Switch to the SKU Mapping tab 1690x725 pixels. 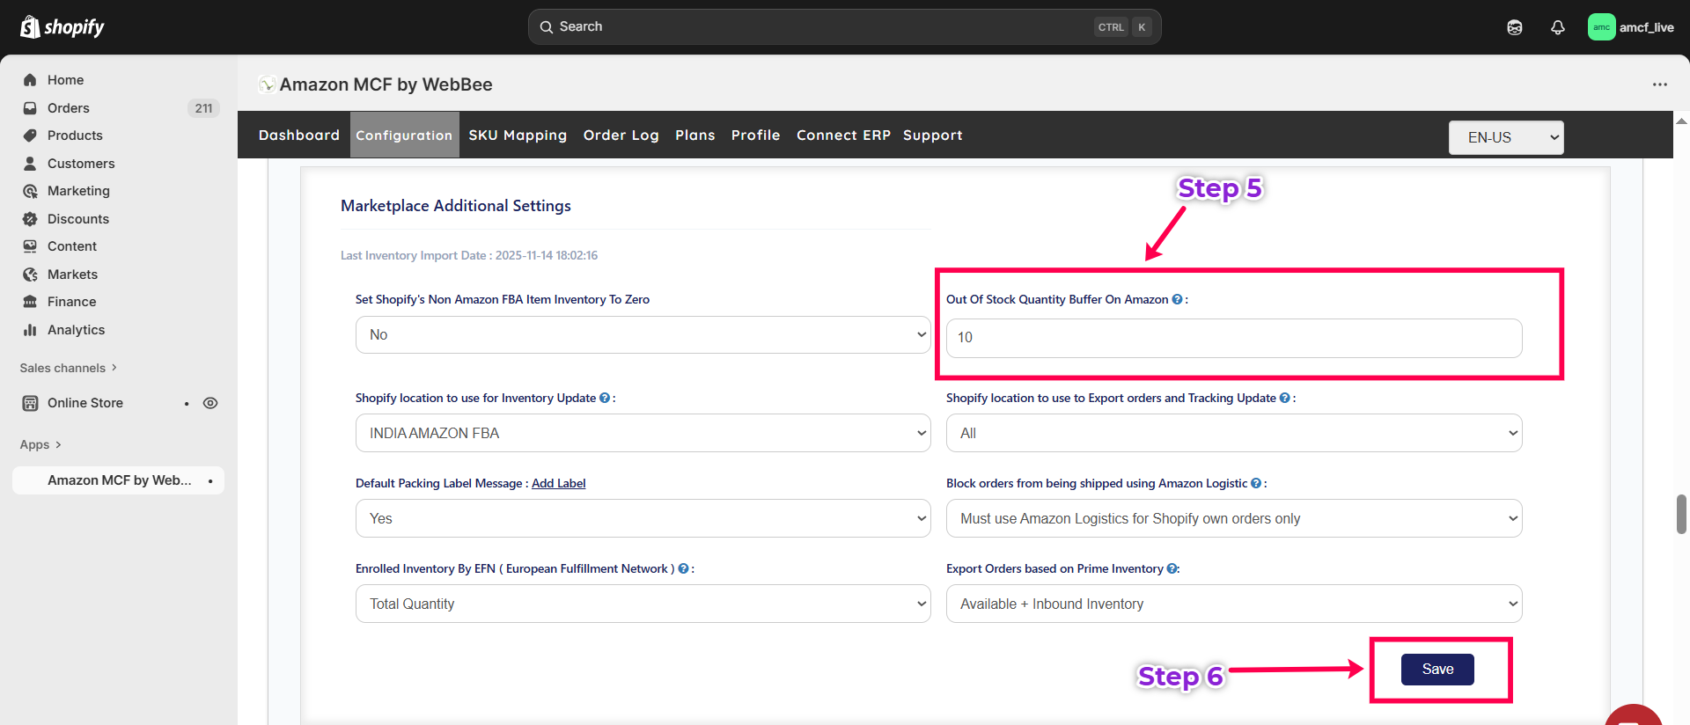point(518,135)
